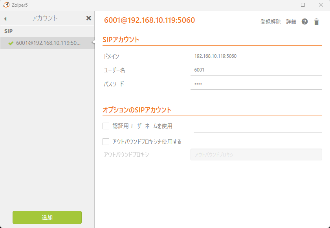Open 詳細 advanced settings
The height and width of the screenshot is (228, 330).
coord(291,22)
